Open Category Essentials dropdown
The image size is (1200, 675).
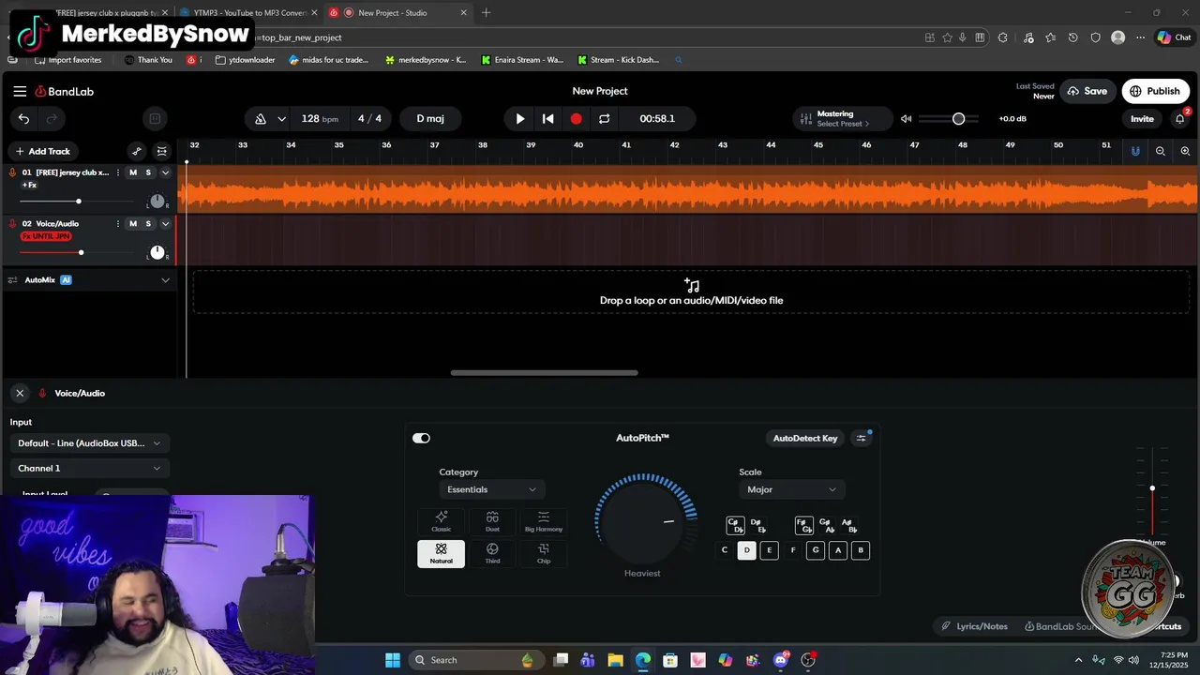tap(490, 489)
